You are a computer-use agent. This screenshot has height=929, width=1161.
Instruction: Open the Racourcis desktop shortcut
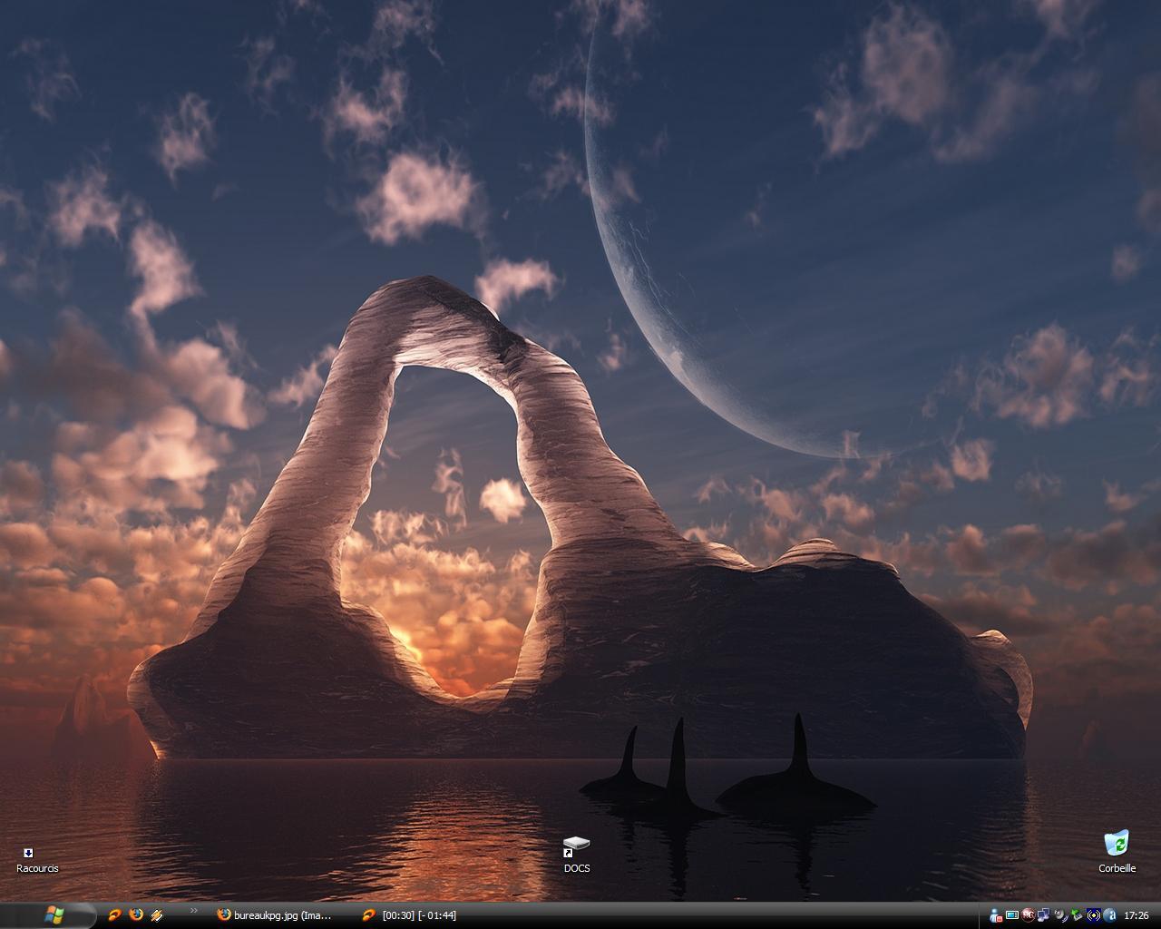pyautogui.click(x=37, y=860)
